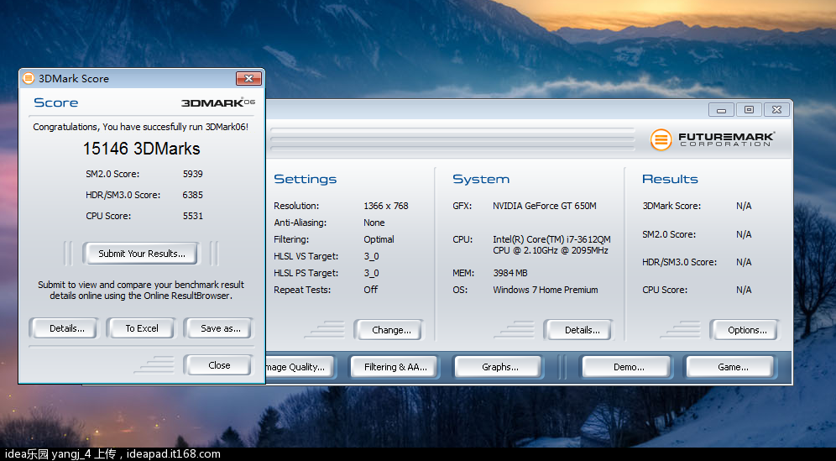The image size is (836, 461).
Task: Click the red X on 3DMark Score titlebar
Action: point(248,78)
